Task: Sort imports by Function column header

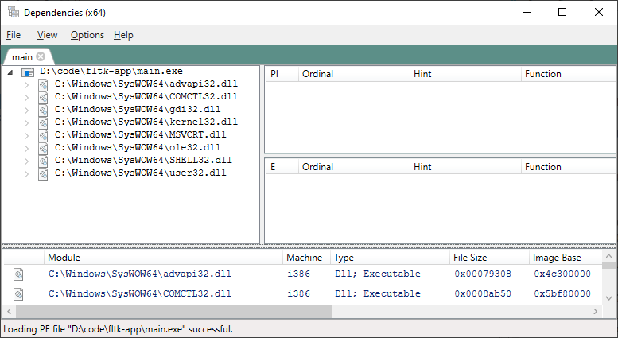Action: click(x=543, y=74)
